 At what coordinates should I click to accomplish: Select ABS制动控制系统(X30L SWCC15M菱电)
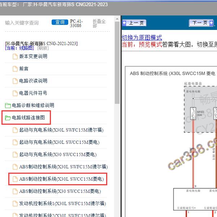click(x=61, y=179)
